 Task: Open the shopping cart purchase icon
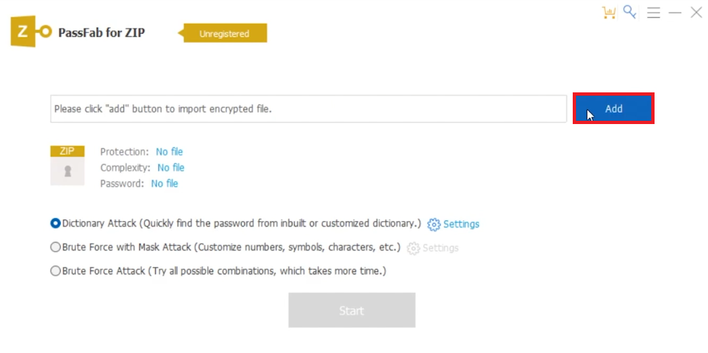point(608,13)
